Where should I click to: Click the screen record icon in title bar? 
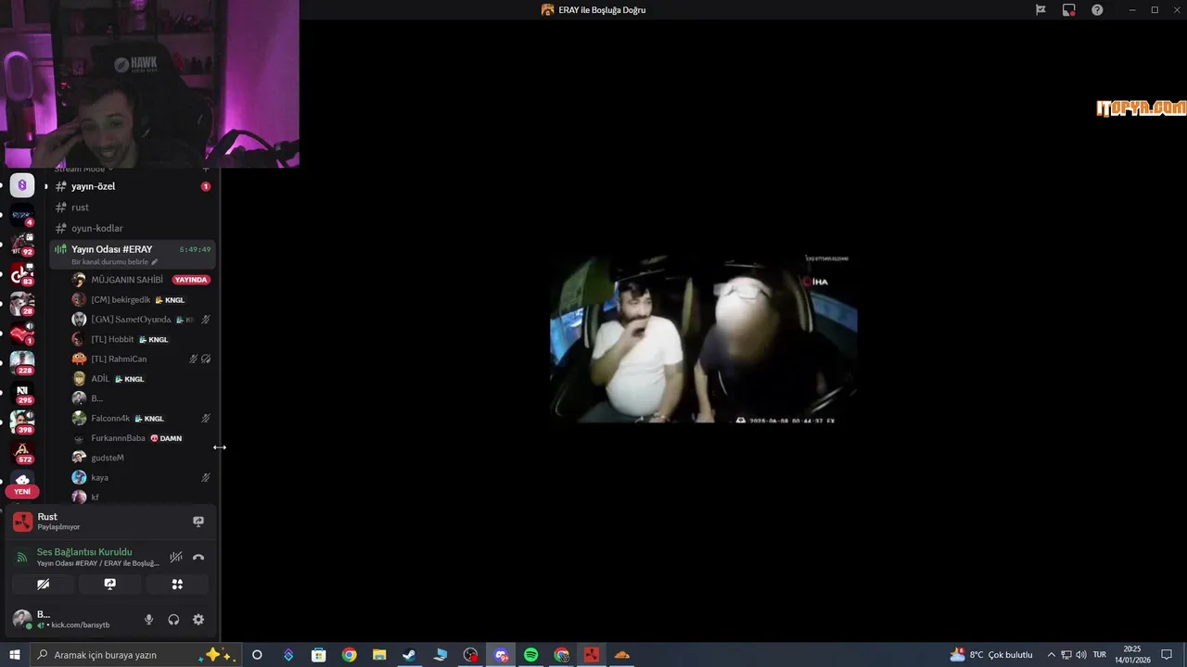tap(1069, 10)
